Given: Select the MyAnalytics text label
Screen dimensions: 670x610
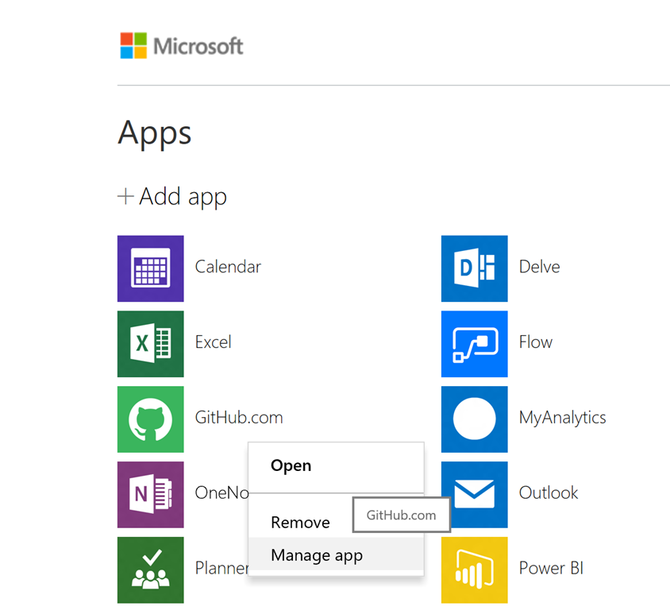Looking at the screenshot, I should [x=562, y=418].
